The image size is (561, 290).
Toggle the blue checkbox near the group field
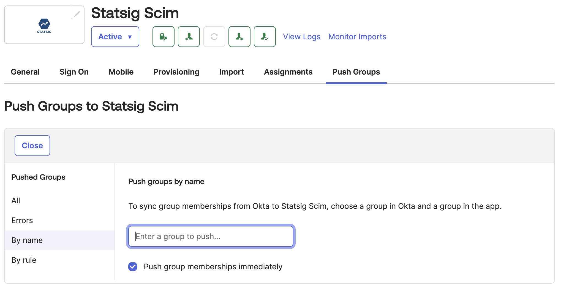point(133,266)
